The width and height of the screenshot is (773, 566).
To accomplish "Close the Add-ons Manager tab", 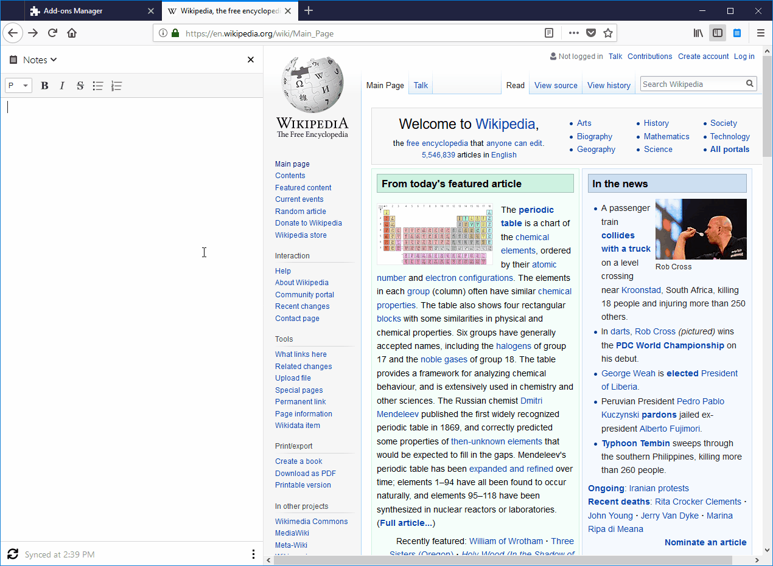I will [x=151, y=11].
